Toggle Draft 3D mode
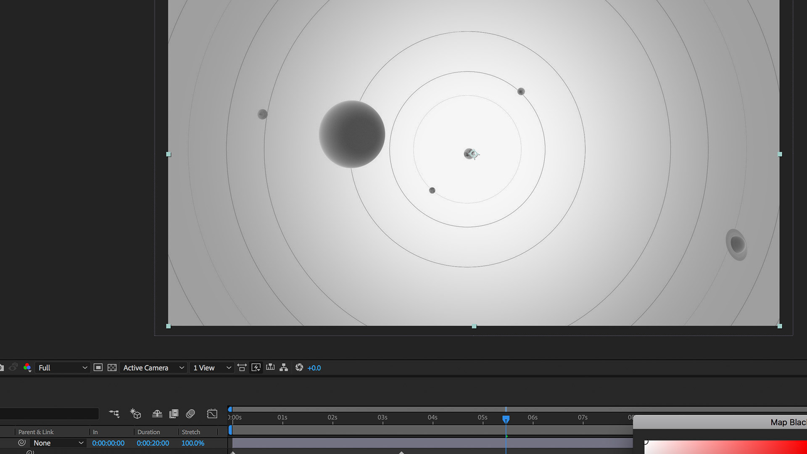This screenshot has width=807, height=454. pyautogui.click(x=135, y=414)
